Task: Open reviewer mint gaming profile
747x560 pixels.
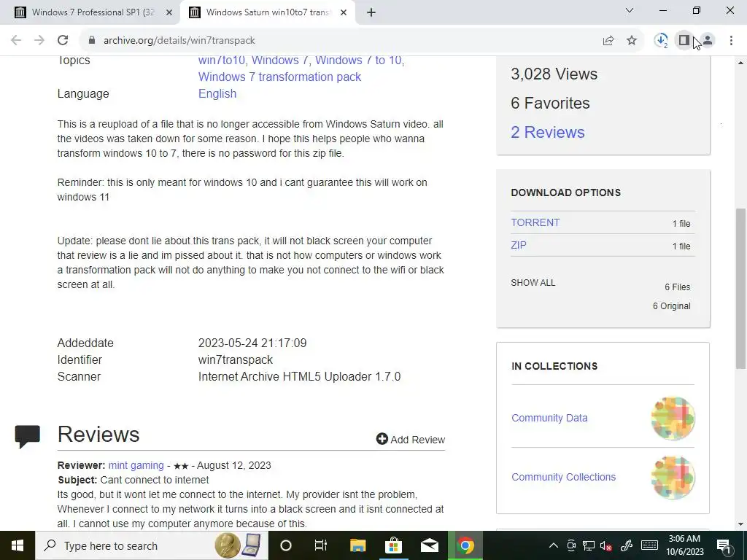Action: point(136,466)
